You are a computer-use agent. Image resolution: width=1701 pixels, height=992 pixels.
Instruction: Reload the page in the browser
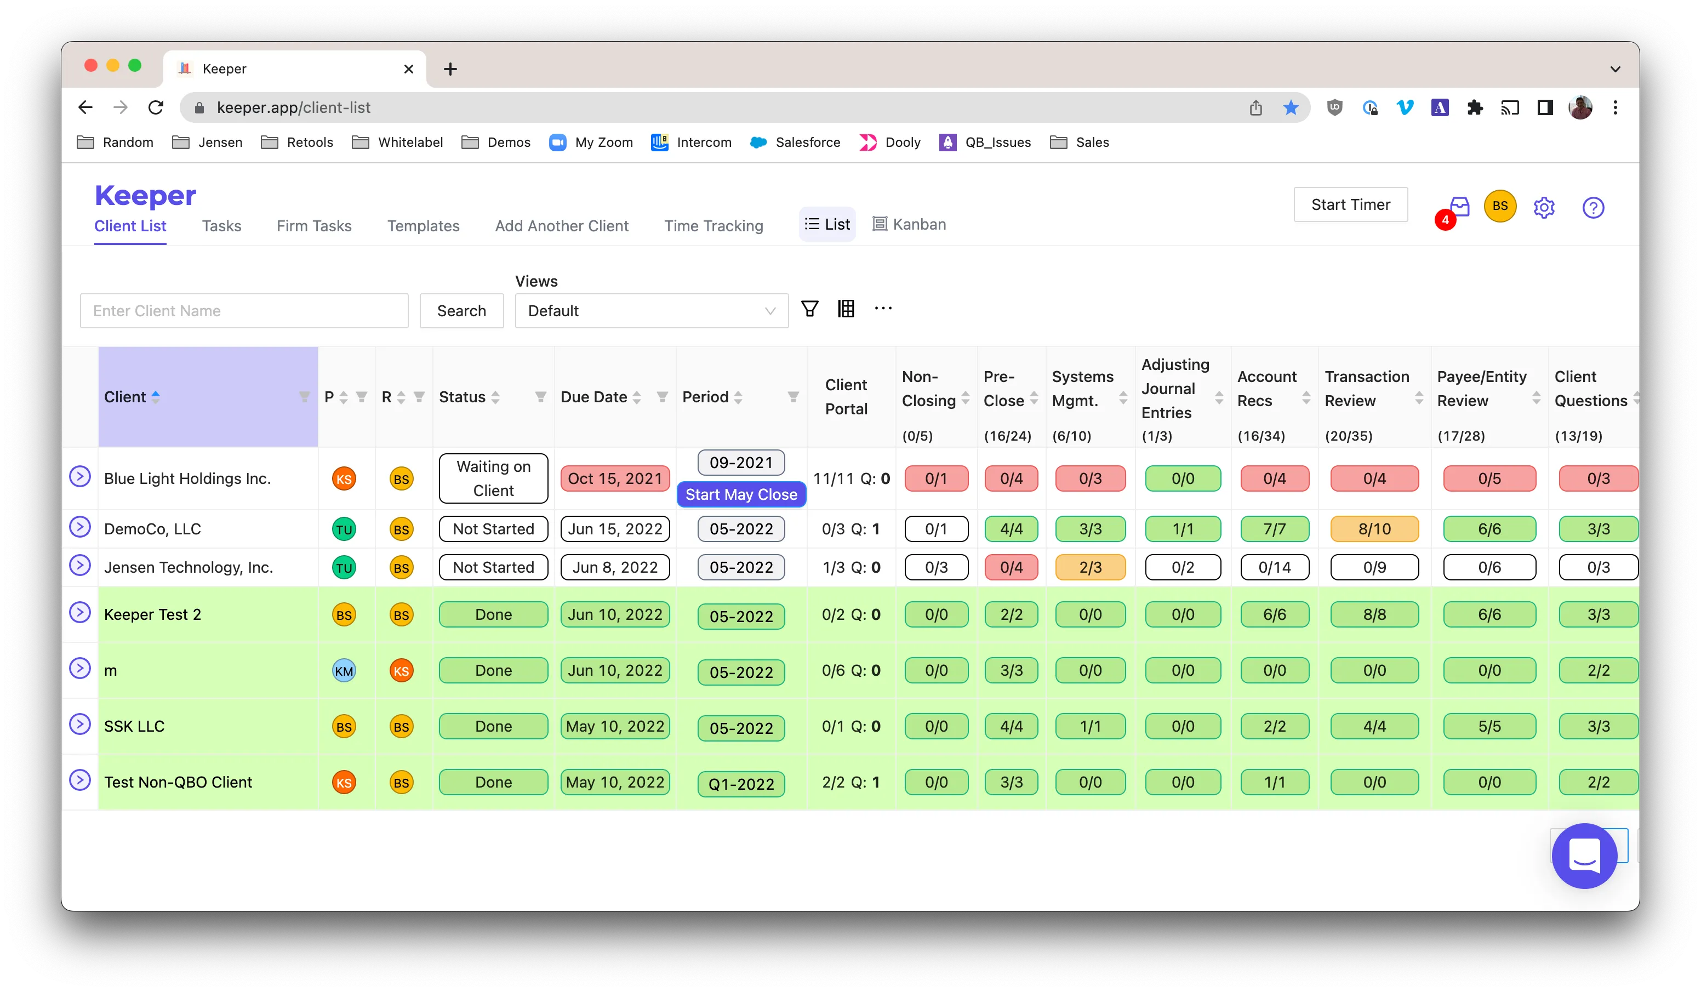(156, 107)
